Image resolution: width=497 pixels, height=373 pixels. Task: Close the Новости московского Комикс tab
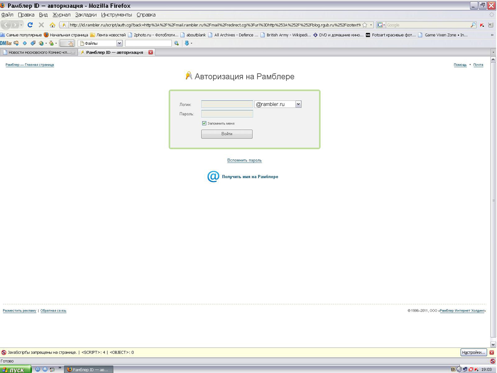click(x=73, y=52)
